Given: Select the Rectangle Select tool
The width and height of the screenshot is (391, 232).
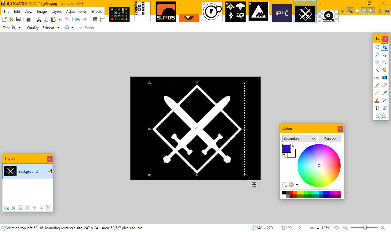Looking at the screenshot, I should tap(377, 47).
